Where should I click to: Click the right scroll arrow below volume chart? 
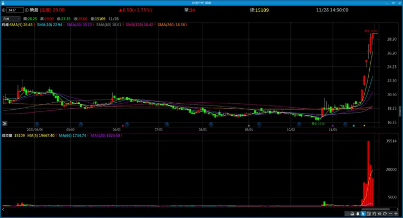click(x=398, y=209)
